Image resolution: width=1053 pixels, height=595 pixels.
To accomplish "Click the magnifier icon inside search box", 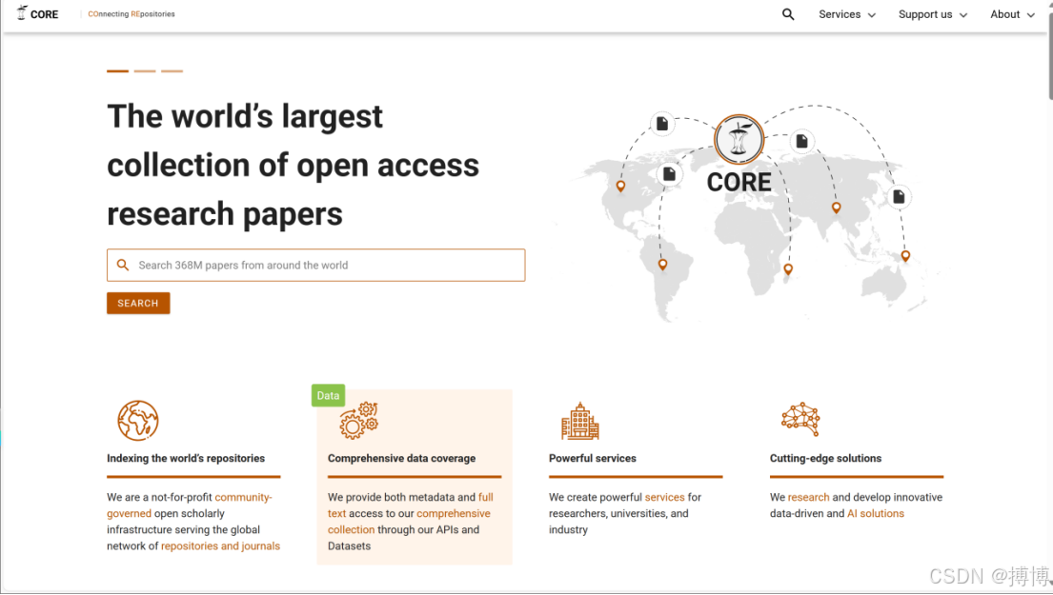I will tap(123, 265).
